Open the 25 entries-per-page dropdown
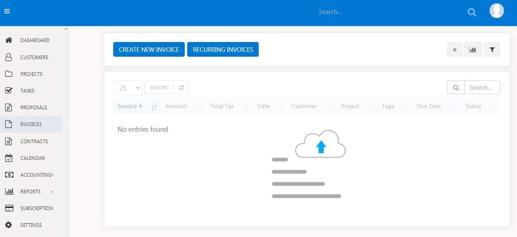Screen dimensions: 517x237 (128, 88)
